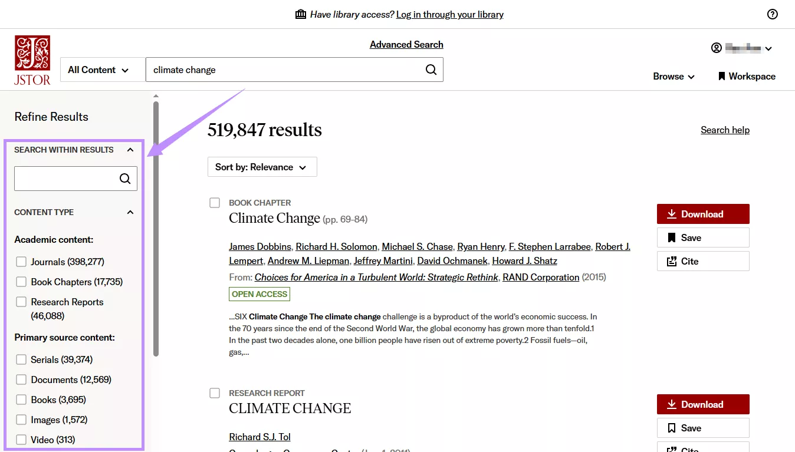795x452 pixels.
Task: Open the account name dropdown menu
Action: pyautogui.click(x=768, y=48)
